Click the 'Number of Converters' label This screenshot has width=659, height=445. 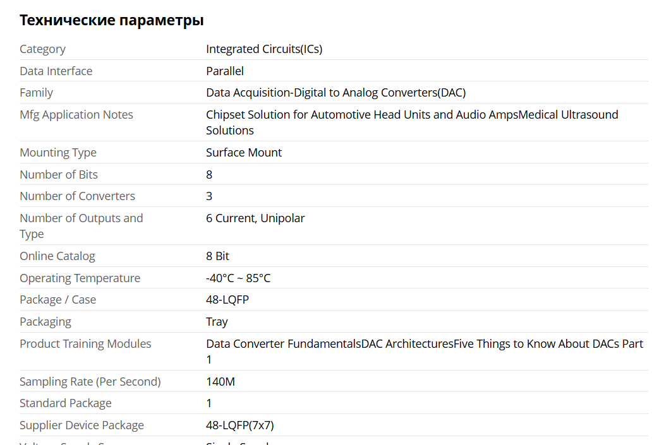77,196
